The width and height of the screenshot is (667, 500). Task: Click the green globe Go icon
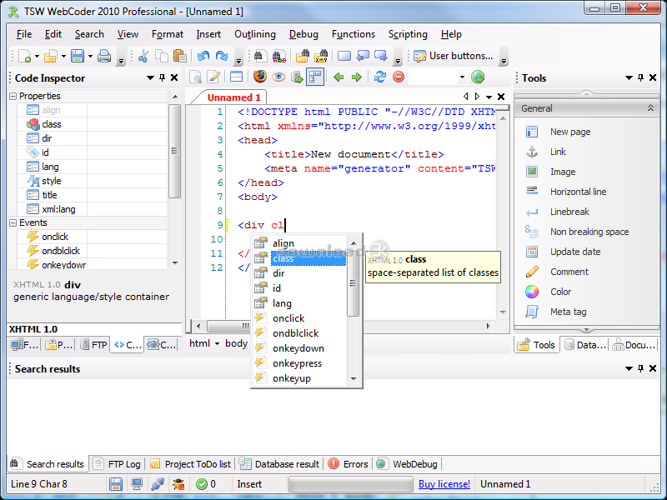pyautogui.click(x=478, y=77)
